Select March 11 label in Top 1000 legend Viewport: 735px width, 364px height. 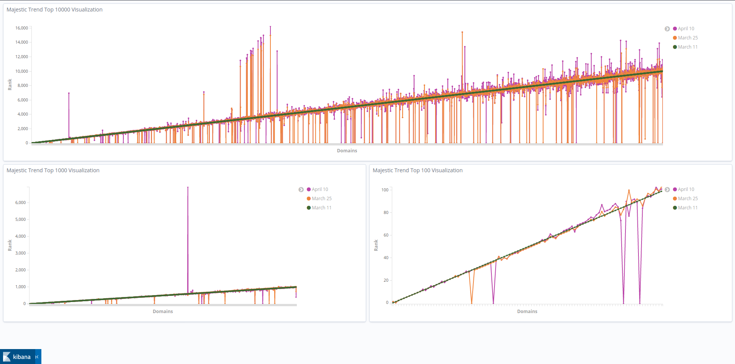click(x=322, y=208)
